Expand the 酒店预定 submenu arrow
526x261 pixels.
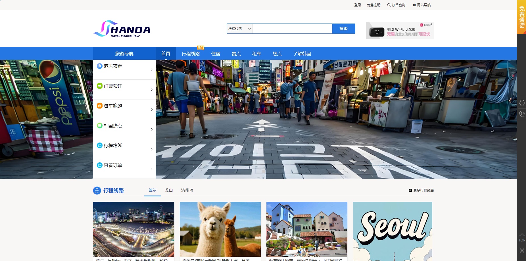151,70
